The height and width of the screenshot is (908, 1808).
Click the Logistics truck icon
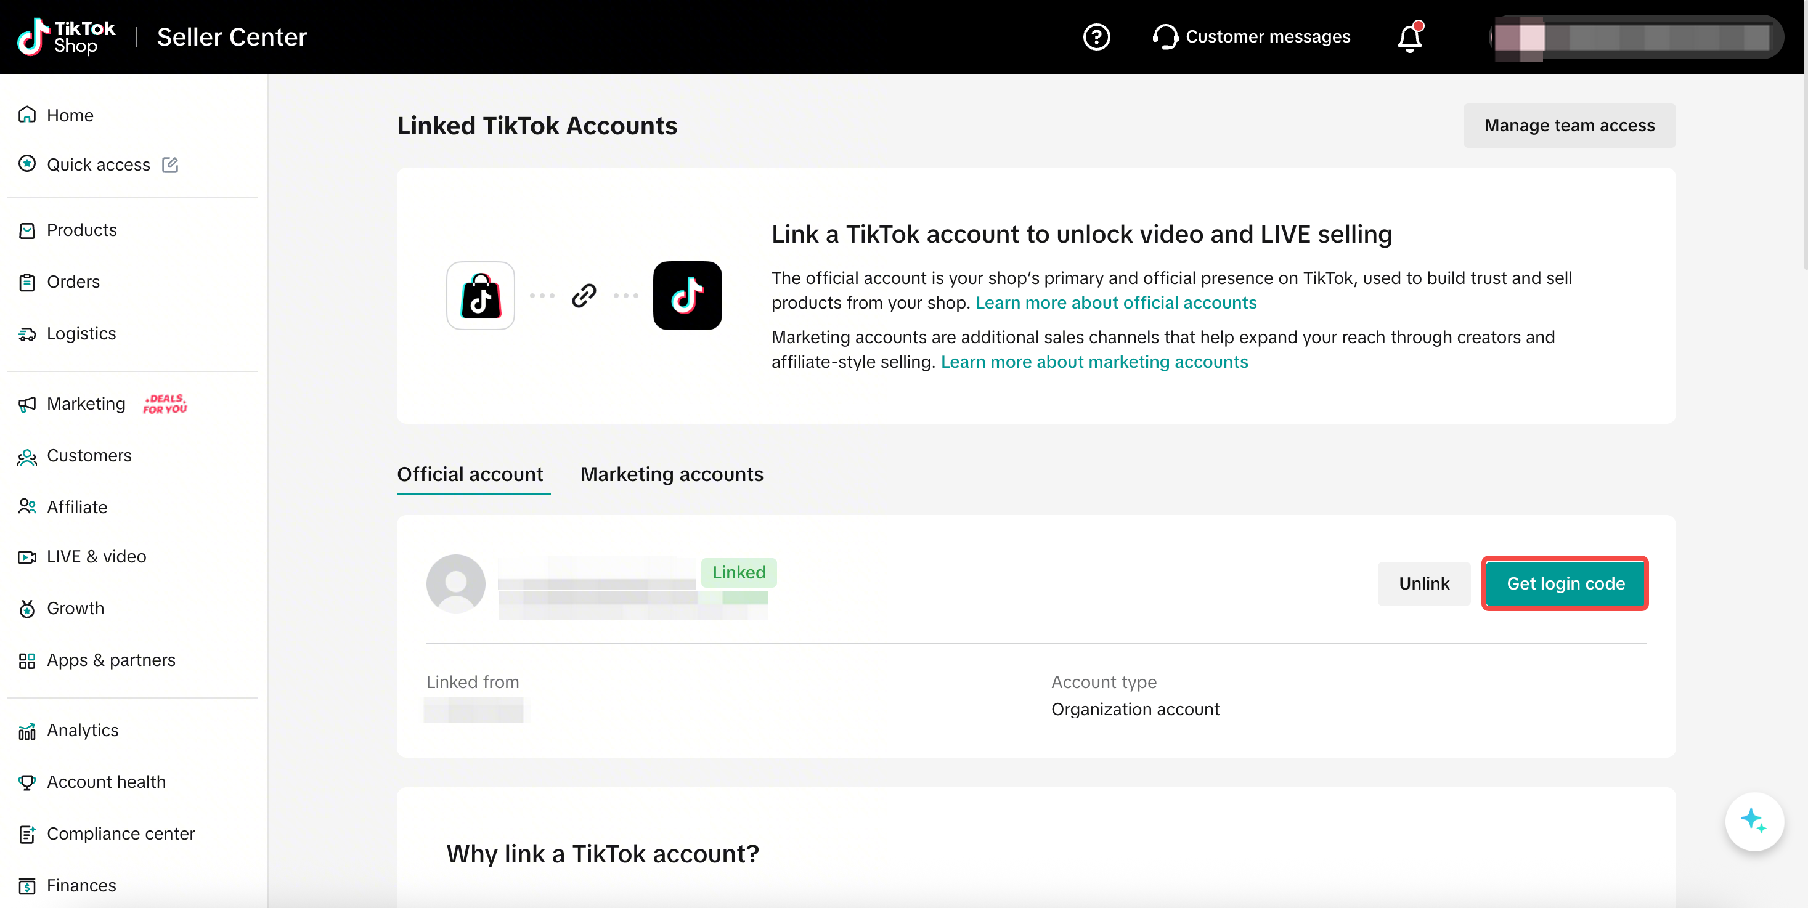(x=26, y=334)
